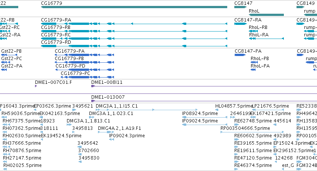The image size is (317, 171).
Task: Choose transcript CG16779-RD label
Action: (56, 42)
